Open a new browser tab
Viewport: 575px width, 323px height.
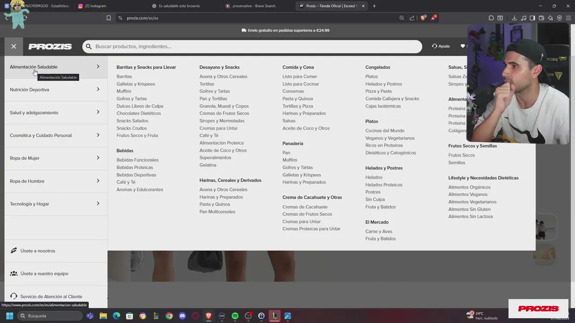374,6
